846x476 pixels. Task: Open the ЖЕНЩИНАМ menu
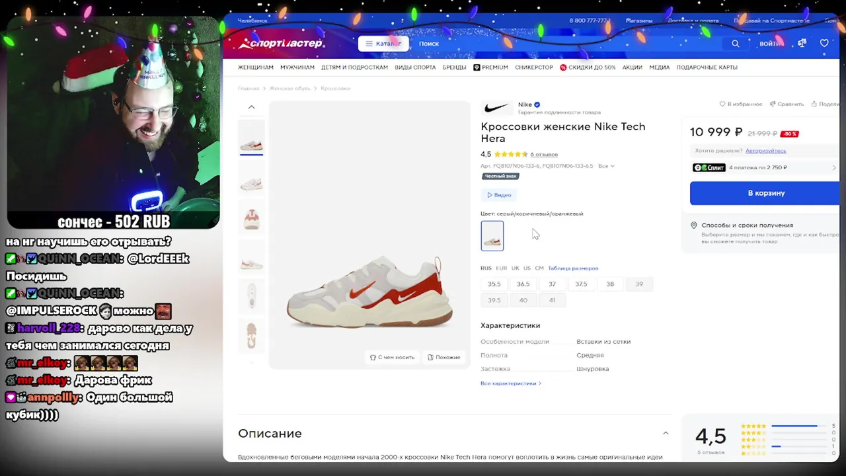(256, 67)
